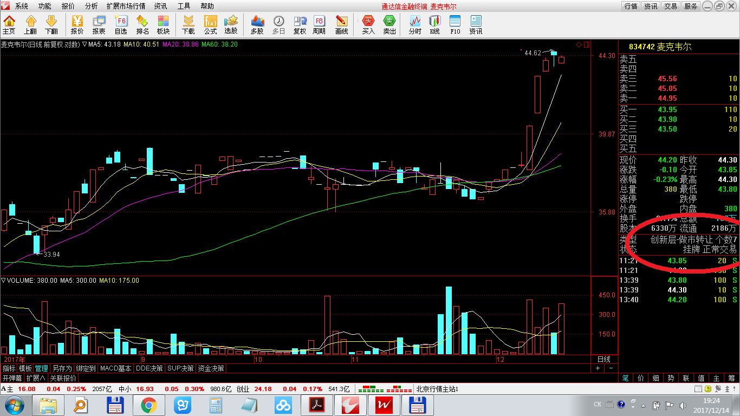Open the 自选 watchlist F6 icon
Image resolution: width=740 pixels, height=416 pixels.
tap(121, 25)
